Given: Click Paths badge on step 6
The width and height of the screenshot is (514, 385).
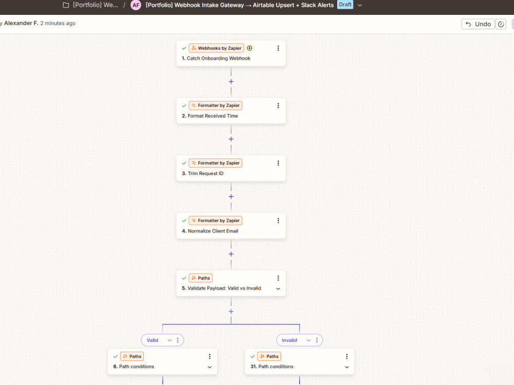Looking at the screenshot, I should (x=132, y=356).
